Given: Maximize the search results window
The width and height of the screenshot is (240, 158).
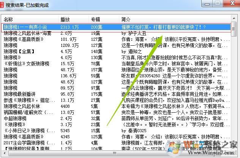Looking at the screenshot, I should coord(218,3).
